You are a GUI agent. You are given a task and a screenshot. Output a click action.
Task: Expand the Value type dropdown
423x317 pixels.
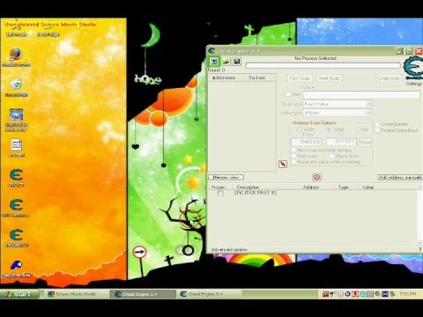(338, 113)
